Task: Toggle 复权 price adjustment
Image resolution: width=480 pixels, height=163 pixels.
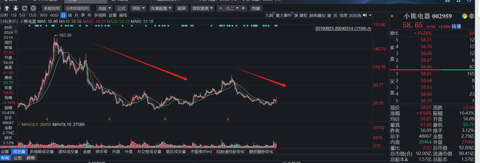Action: pos(304,15)
